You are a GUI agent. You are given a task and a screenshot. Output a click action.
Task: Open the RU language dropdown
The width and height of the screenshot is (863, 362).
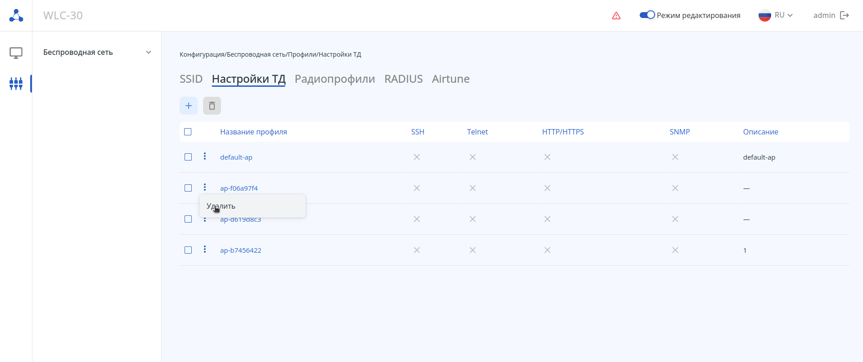[776, 15]
